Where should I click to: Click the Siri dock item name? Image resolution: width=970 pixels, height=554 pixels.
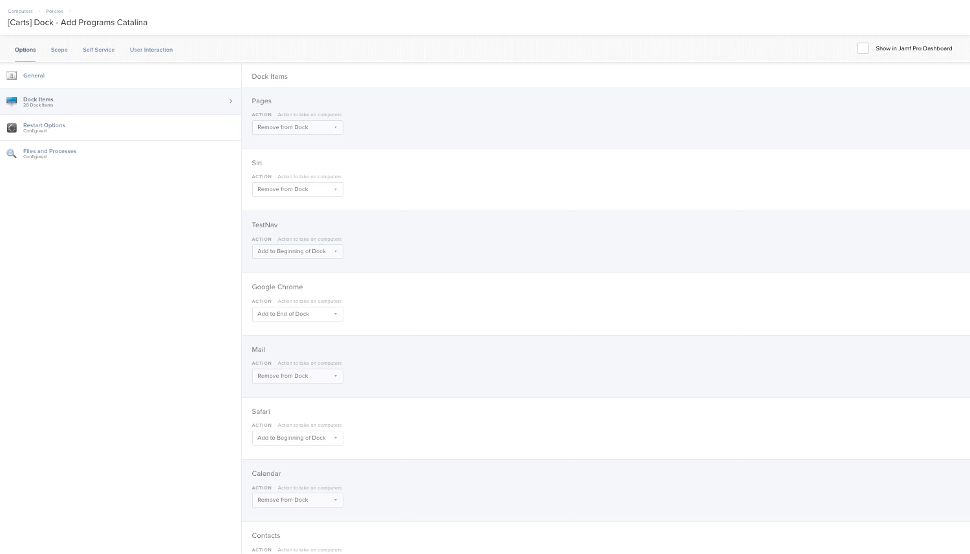pyautogui.click(x=257, y=163)
